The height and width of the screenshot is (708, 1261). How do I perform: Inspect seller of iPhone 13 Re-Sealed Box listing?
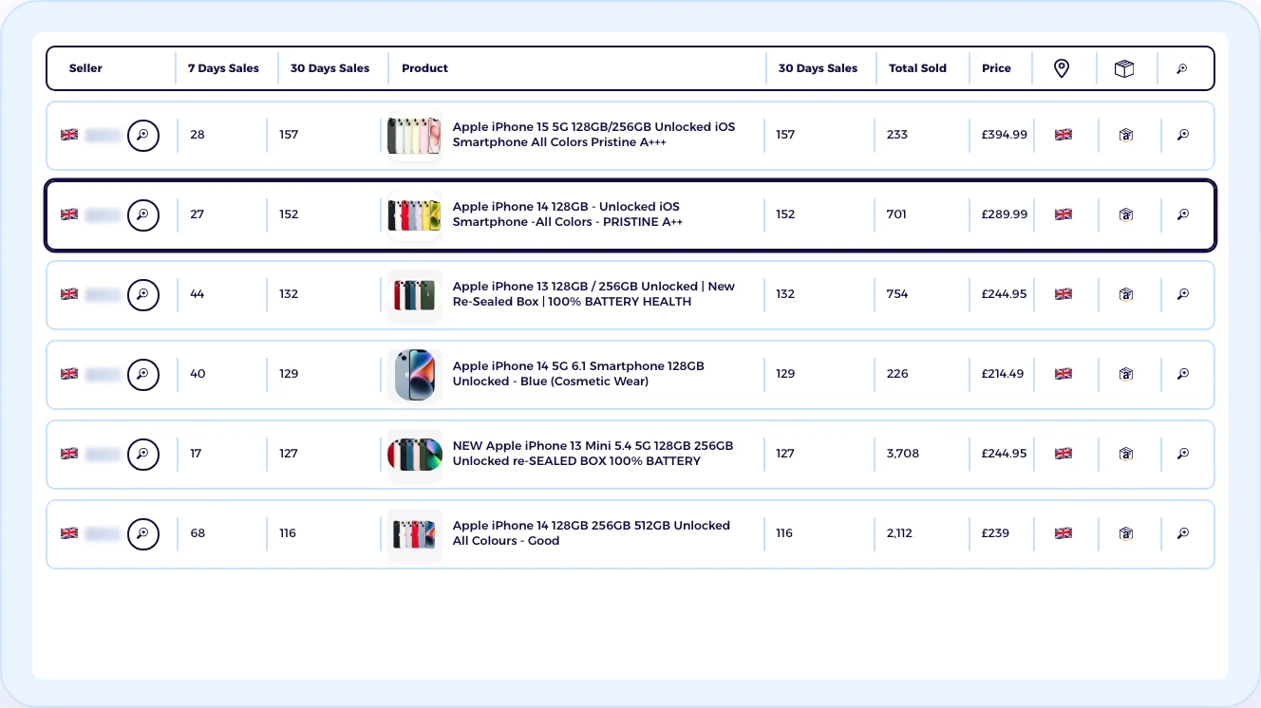coord(143,294)
